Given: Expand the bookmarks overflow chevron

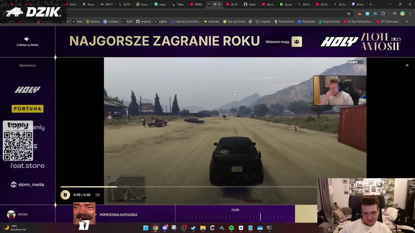Looking at the screenshot, I should [407, 22].
